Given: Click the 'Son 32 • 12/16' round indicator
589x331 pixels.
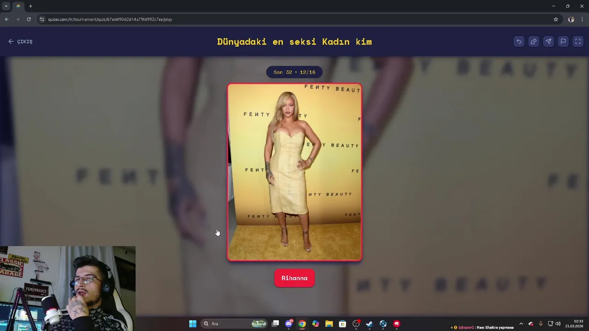Looking at the screenshot, I should tap(294, 72).
